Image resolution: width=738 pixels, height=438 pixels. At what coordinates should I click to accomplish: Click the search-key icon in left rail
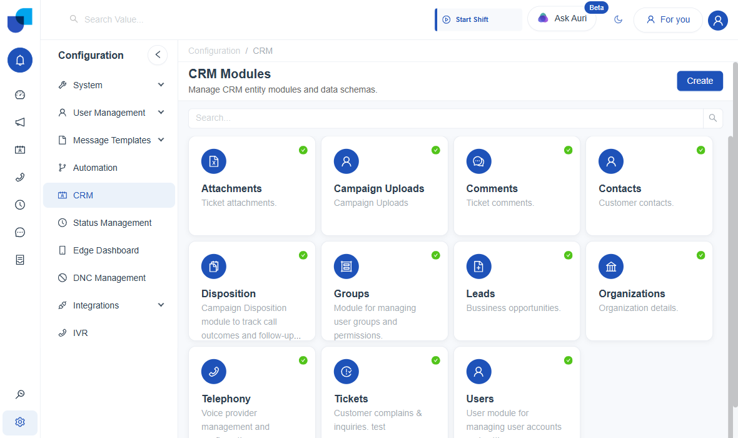[x=20, y=394]
